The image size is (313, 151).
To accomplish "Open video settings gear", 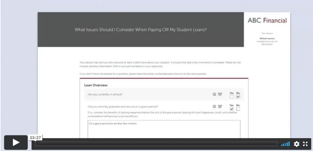I will tap(296, 144).
